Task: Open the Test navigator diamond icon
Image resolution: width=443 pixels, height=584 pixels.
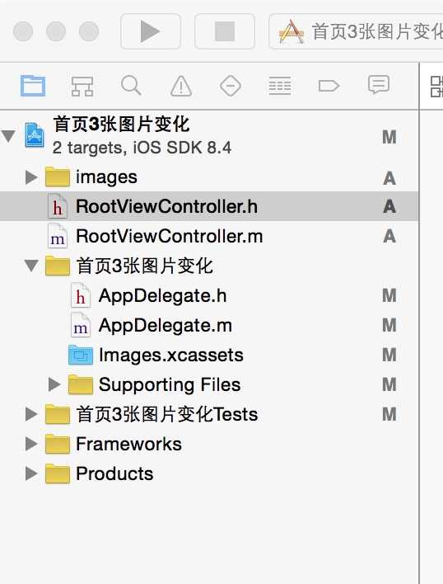Action: 231,86
